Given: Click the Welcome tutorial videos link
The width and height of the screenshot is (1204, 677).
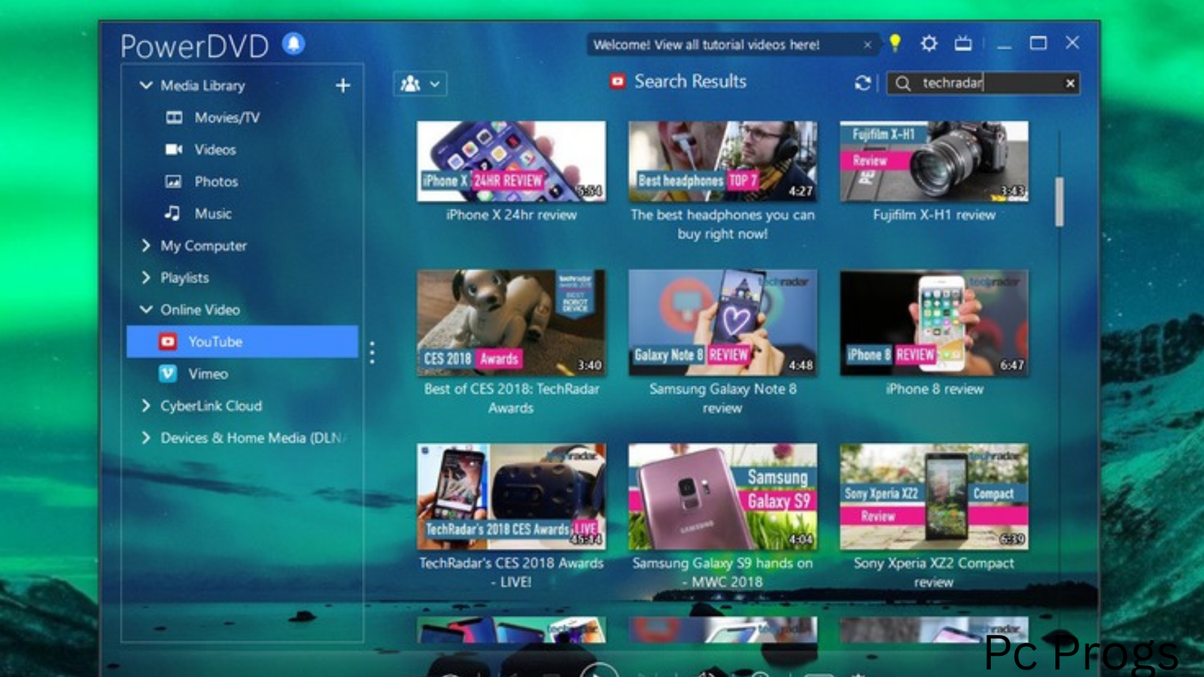Looking at the screenshot, I should (706, 45).
